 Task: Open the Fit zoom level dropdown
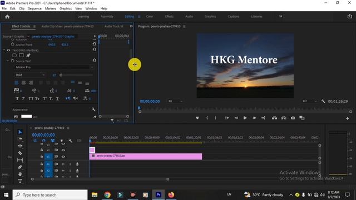click(175, 101)
